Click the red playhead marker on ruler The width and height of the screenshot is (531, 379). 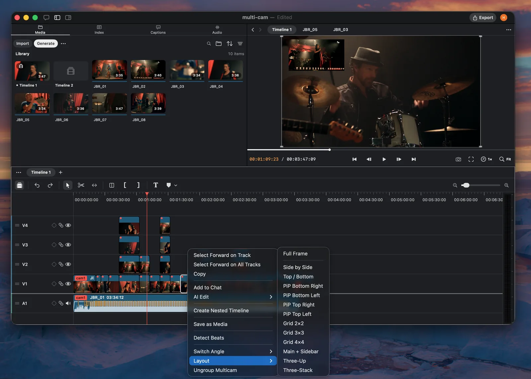click(x=147, y=193)
